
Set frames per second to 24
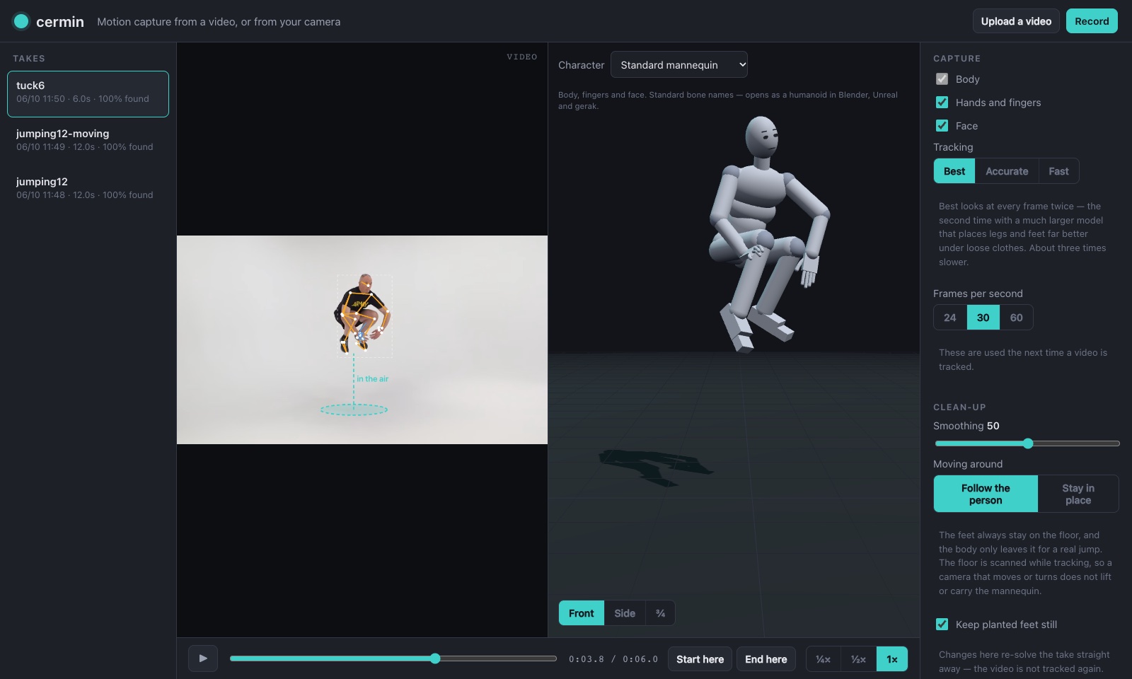point(950,318)
